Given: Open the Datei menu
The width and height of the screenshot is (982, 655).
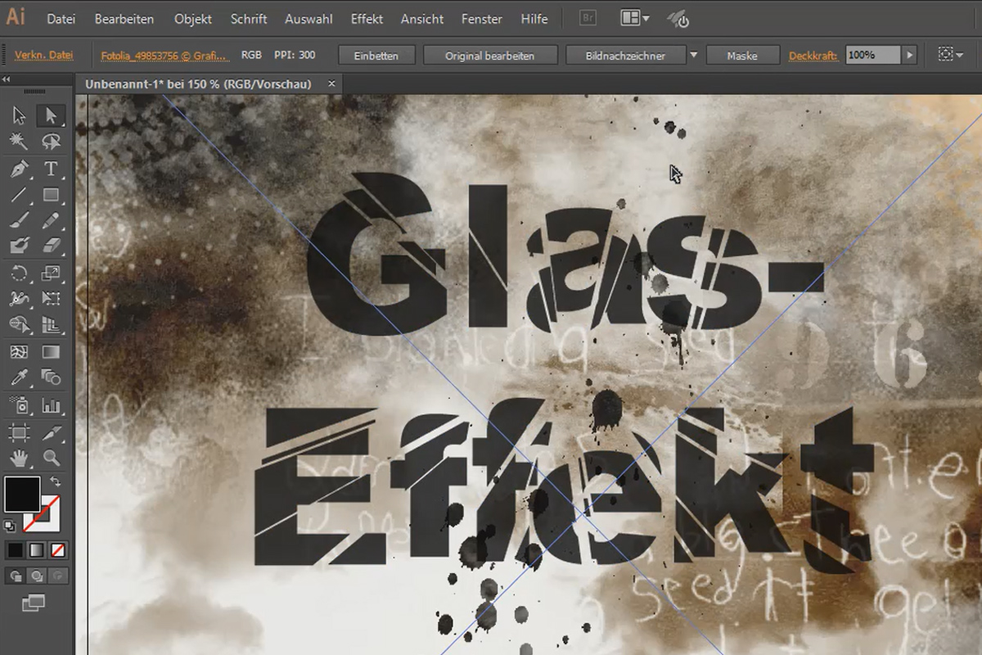Looking at the screenshot, I should (61, 19).
